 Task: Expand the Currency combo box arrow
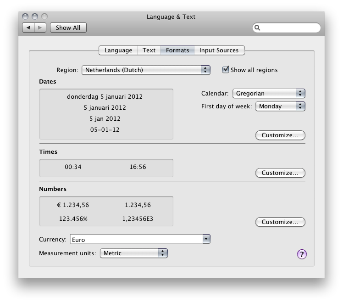pos(206,239)
